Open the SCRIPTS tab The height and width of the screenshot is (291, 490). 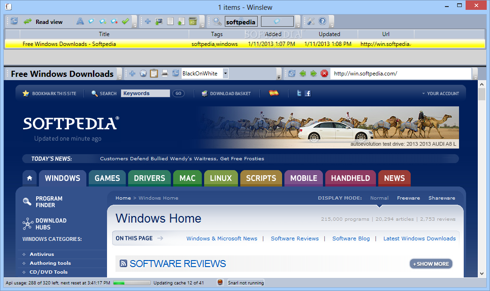(261, 178)
